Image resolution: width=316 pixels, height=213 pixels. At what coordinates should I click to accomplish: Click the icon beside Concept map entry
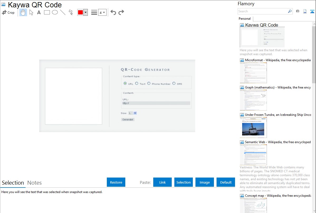coord(242,196)
